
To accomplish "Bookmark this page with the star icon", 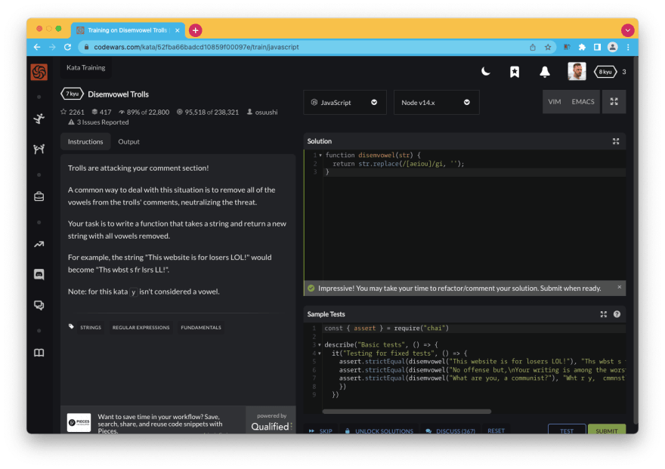I will [548, 47].
